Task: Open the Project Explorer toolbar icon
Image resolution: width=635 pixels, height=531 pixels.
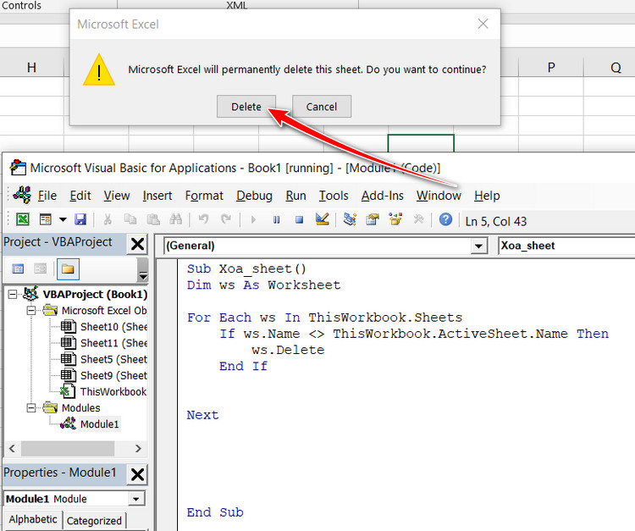Action: point(350,219)
